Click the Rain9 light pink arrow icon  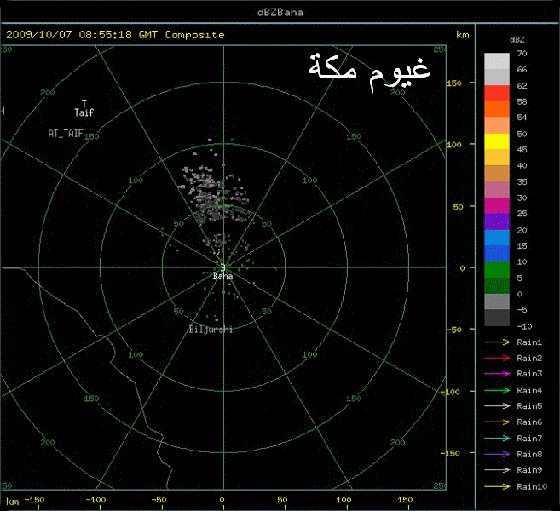(x=497, y=470)
